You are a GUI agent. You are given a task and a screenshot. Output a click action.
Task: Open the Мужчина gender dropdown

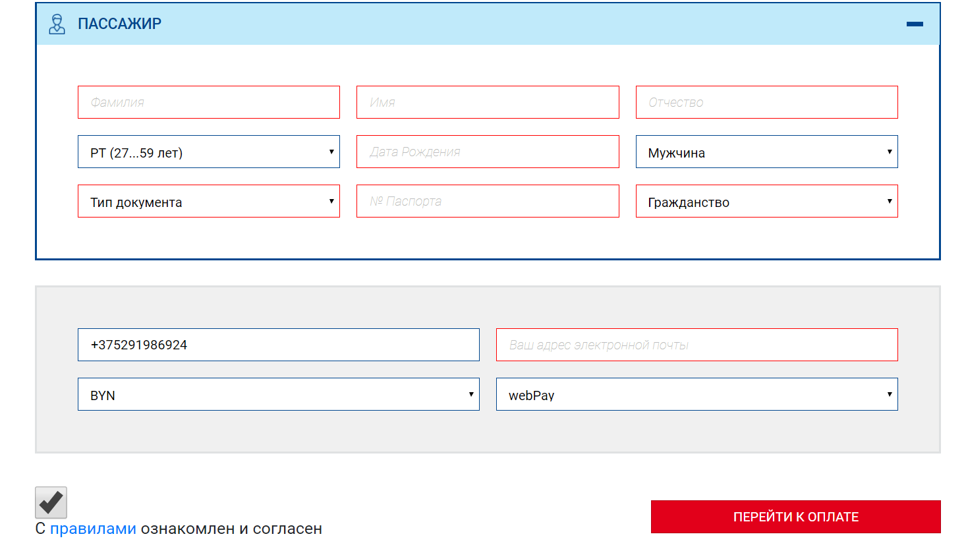(766, 152)
